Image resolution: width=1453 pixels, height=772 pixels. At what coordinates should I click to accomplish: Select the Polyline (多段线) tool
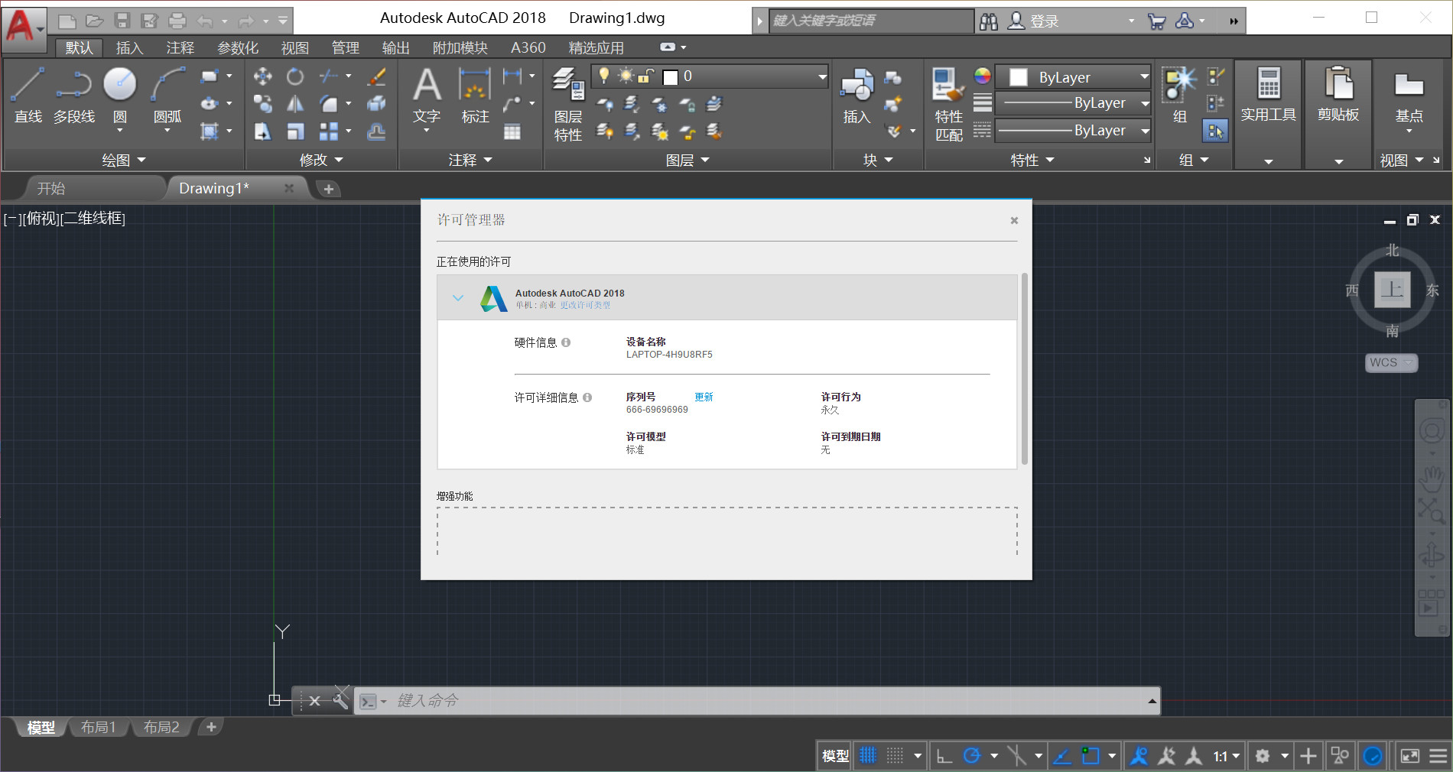74,96
